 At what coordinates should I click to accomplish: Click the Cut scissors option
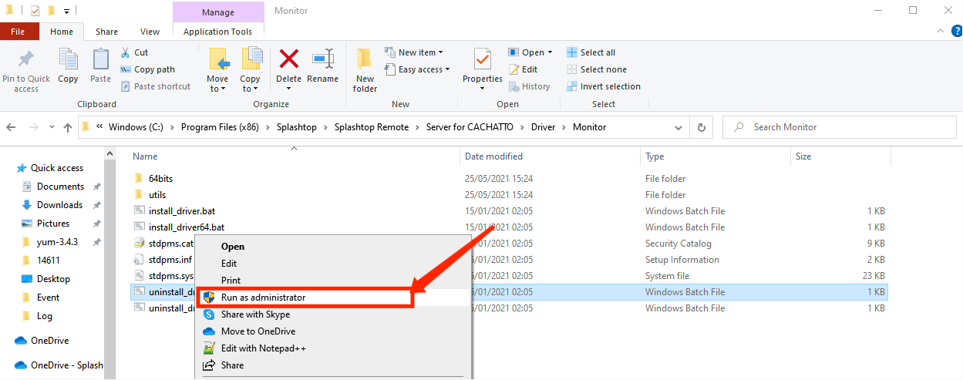(x=134, y=52)
